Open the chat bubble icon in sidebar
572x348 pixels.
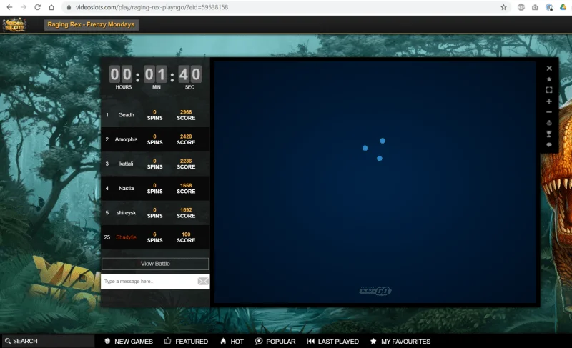click(549, 144)
